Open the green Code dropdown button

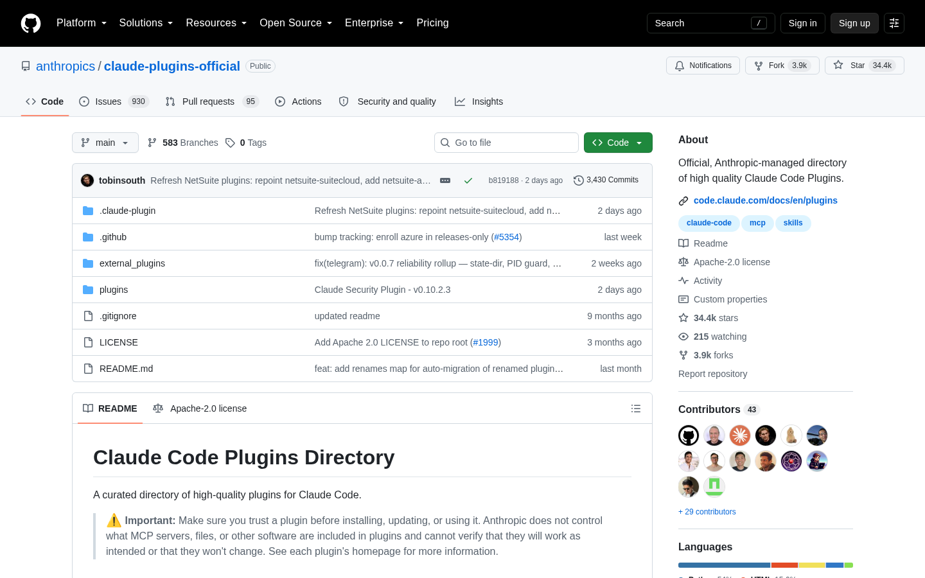(x=618, y=143)
